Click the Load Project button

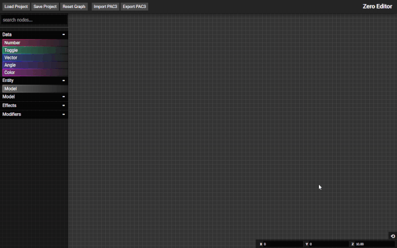16,7
